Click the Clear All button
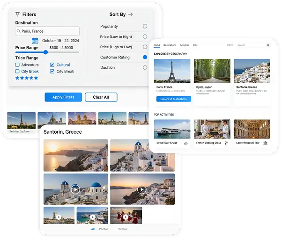281x238 pixels. (x=101, y=97)
